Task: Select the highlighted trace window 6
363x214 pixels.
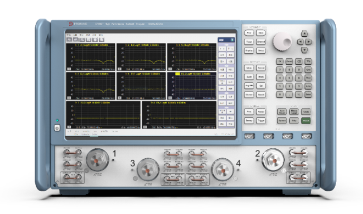Action: coord(192,85)
